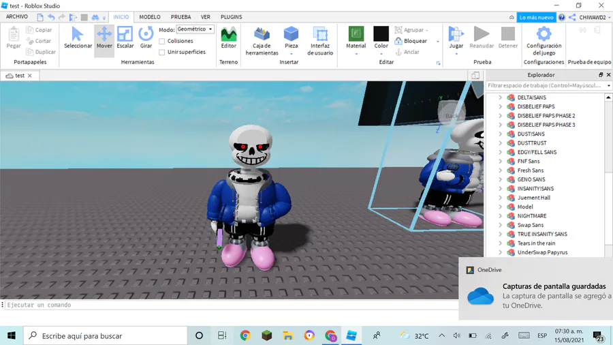Click the Lo más nuevo button
Viewport: 613px width, 345px height.
536,17
